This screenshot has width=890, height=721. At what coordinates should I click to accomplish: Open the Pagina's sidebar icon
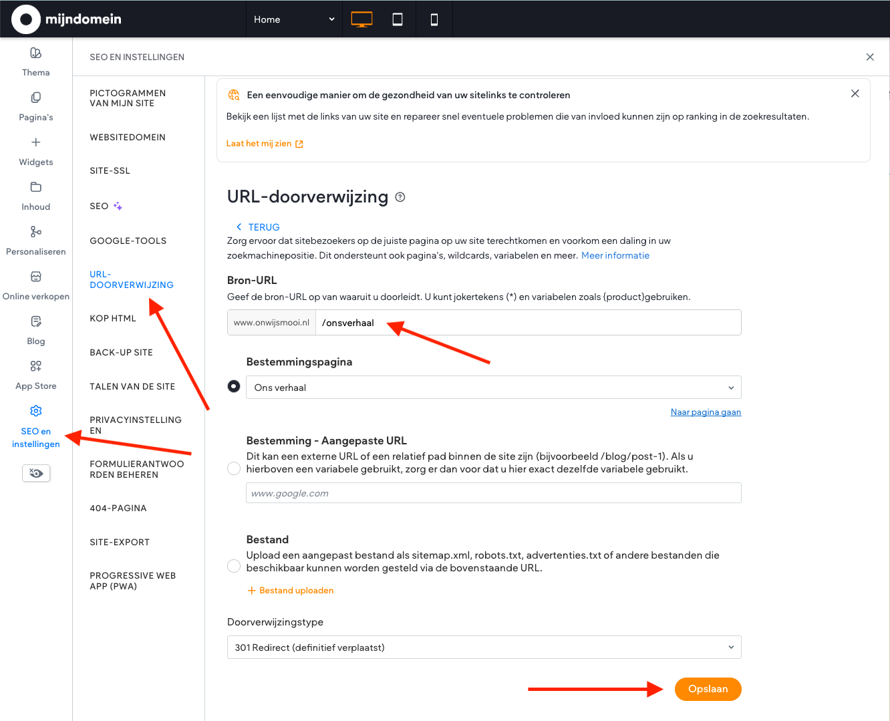click(36, 98)
